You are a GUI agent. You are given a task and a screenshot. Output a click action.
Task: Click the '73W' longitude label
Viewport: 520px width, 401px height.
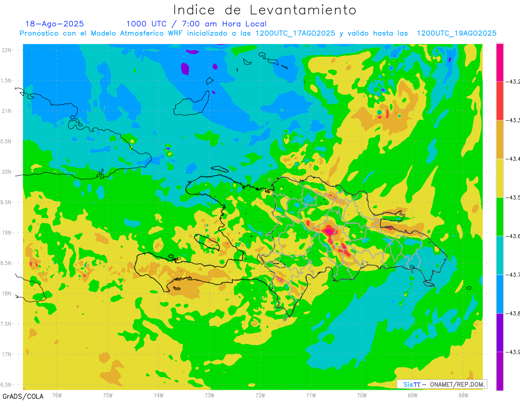(x=209, y=395)
